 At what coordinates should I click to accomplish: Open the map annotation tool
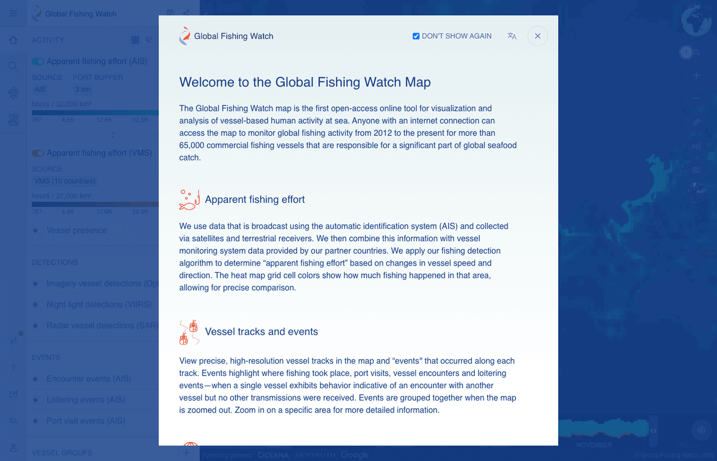click(x=697, y=145)
